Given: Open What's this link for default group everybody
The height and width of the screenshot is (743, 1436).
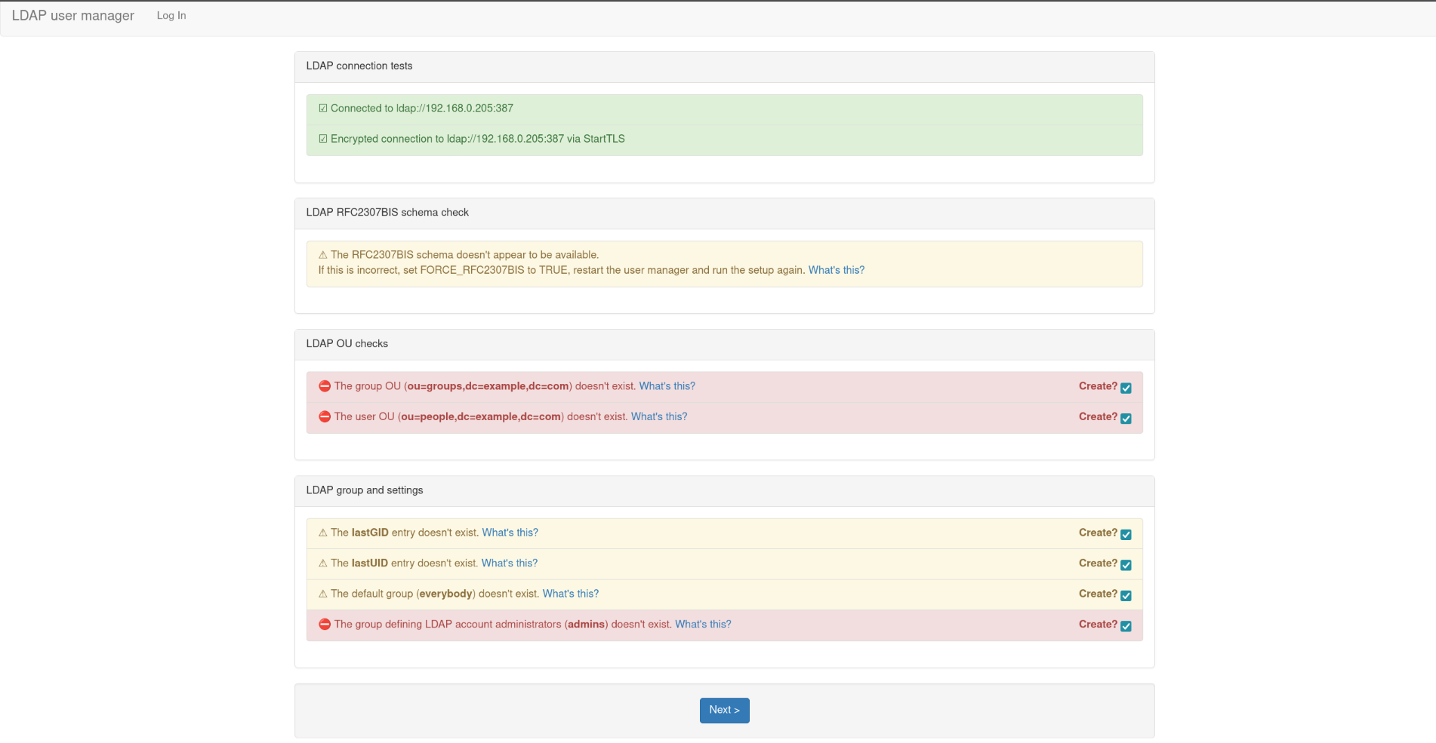Looking at the screenshot, I should [x=570, y=594].
